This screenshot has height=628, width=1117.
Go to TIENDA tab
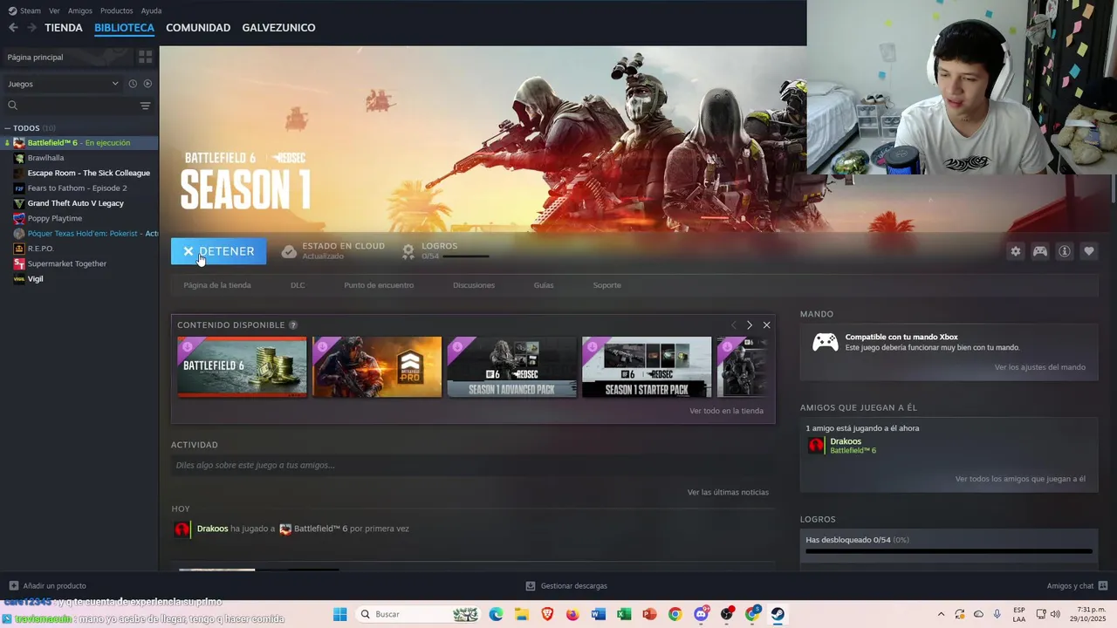tap(64, 28)
